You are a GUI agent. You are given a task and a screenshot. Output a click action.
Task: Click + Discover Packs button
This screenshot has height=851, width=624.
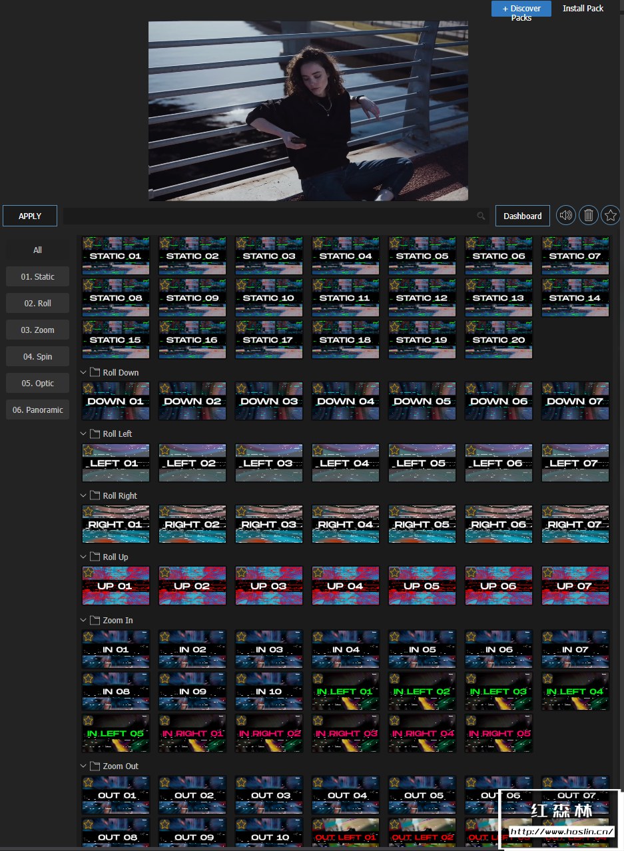point(521,9)
